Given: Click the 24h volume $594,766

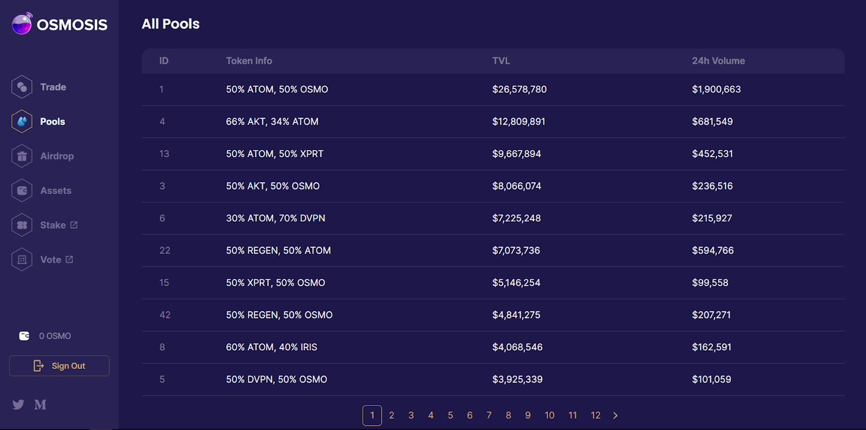Looking at the screenshot, I should pos(713,251).
